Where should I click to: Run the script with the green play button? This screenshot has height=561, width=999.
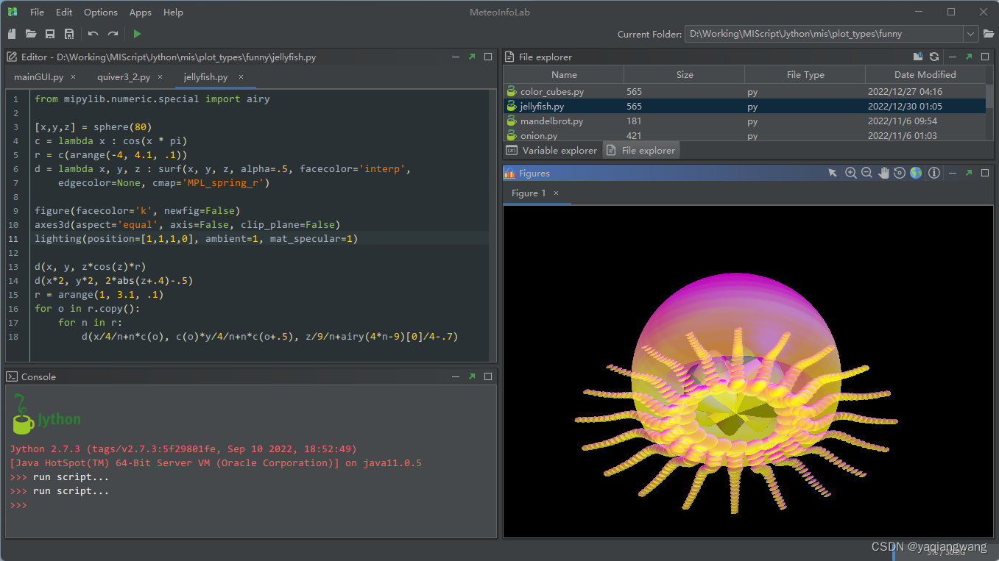pyautogui.click(x=137, y=34)
